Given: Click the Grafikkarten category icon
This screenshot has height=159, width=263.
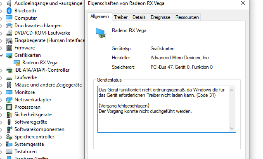Looking at the screenshot, I should [x=9, y=55].
